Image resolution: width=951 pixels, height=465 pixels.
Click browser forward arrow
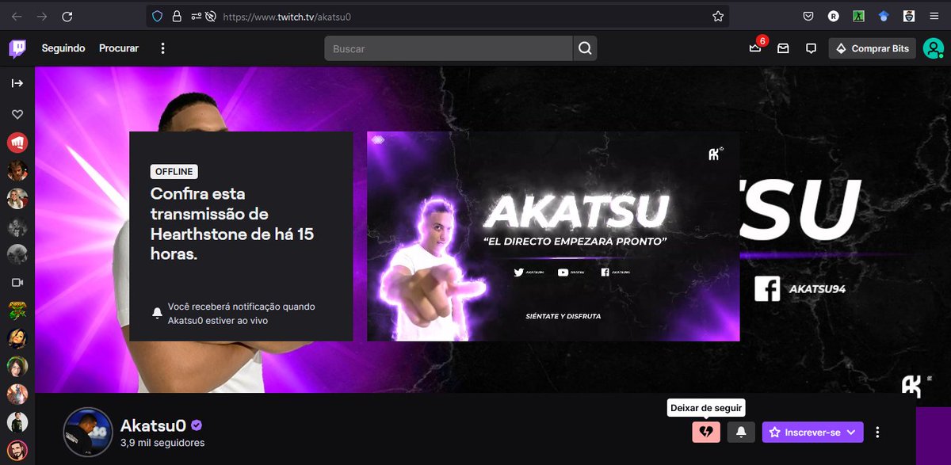coord(42,16)
